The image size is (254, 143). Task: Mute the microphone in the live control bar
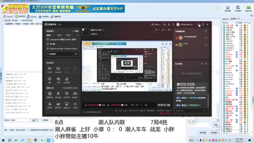[86, 105]
